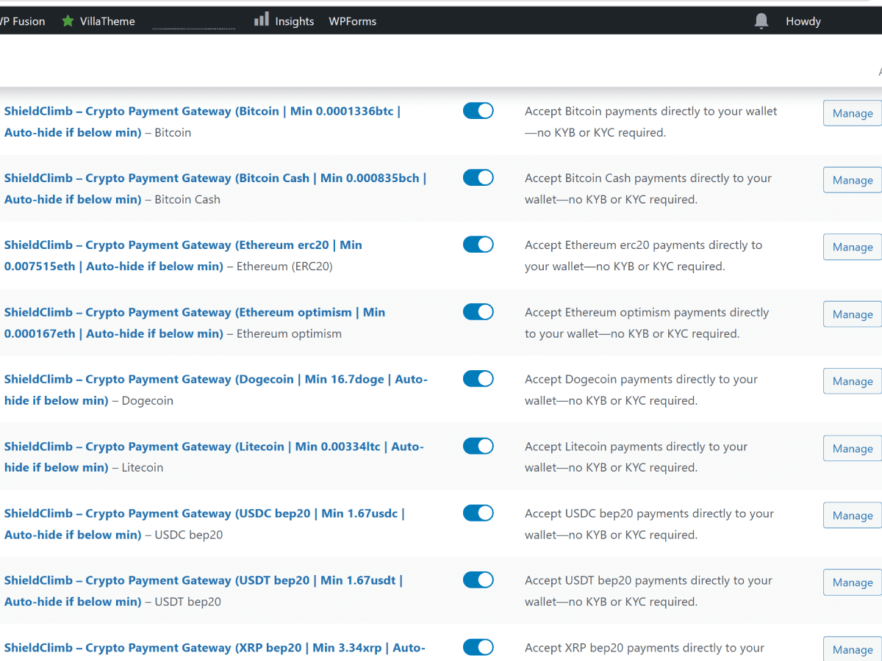Click the Insights bar chart icon
The height and width of the screenshot is (661, 882).
point(261,20)
